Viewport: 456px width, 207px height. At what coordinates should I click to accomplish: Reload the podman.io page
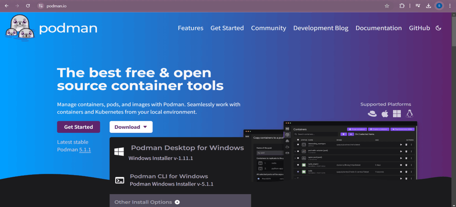click(x=28, y=6)
